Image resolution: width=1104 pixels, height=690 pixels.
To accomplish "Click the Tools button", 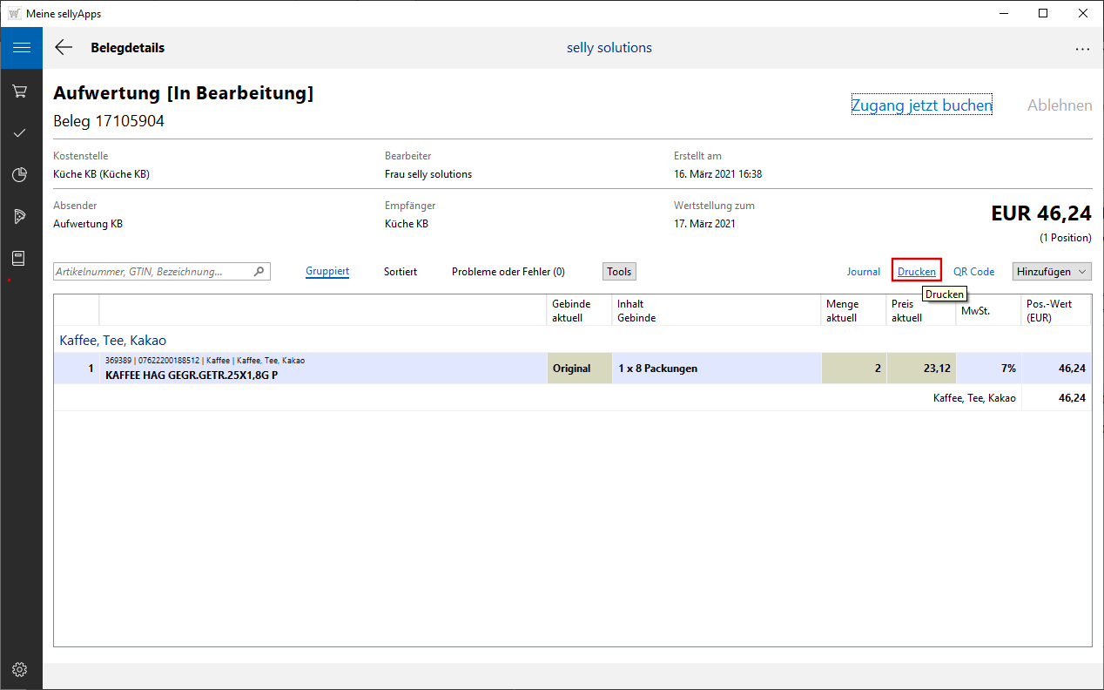I will pos(619,272).
